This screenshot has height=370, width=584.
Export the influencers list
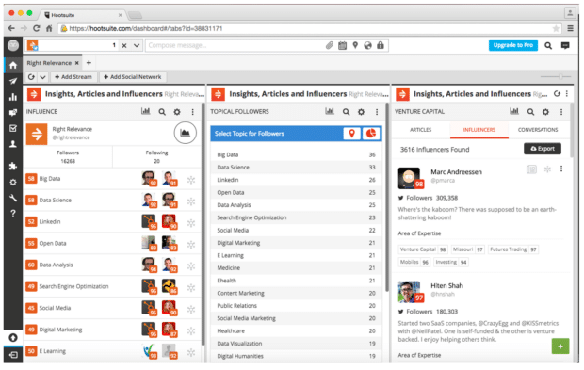[x=543, y=149]
